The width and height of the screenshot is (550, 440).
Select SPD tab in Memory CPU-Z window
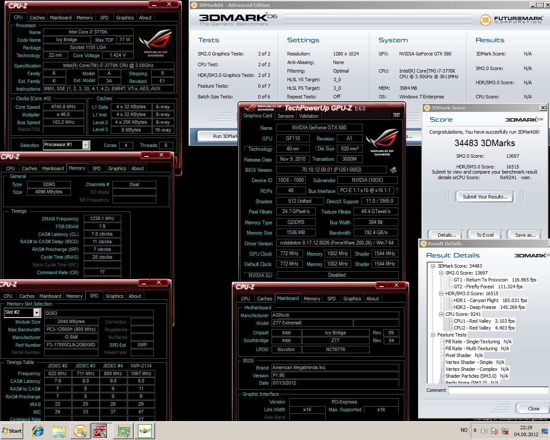tap(97, 168)
